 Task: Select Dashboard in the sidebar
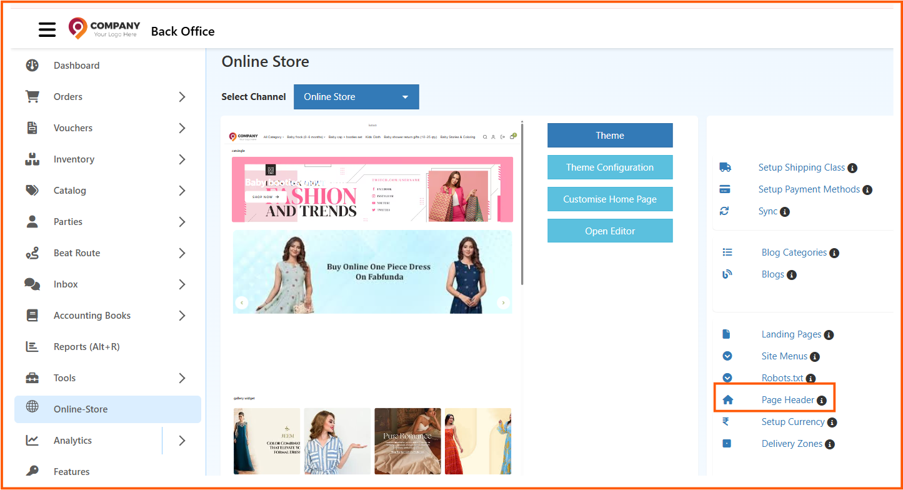coord(76,65)
